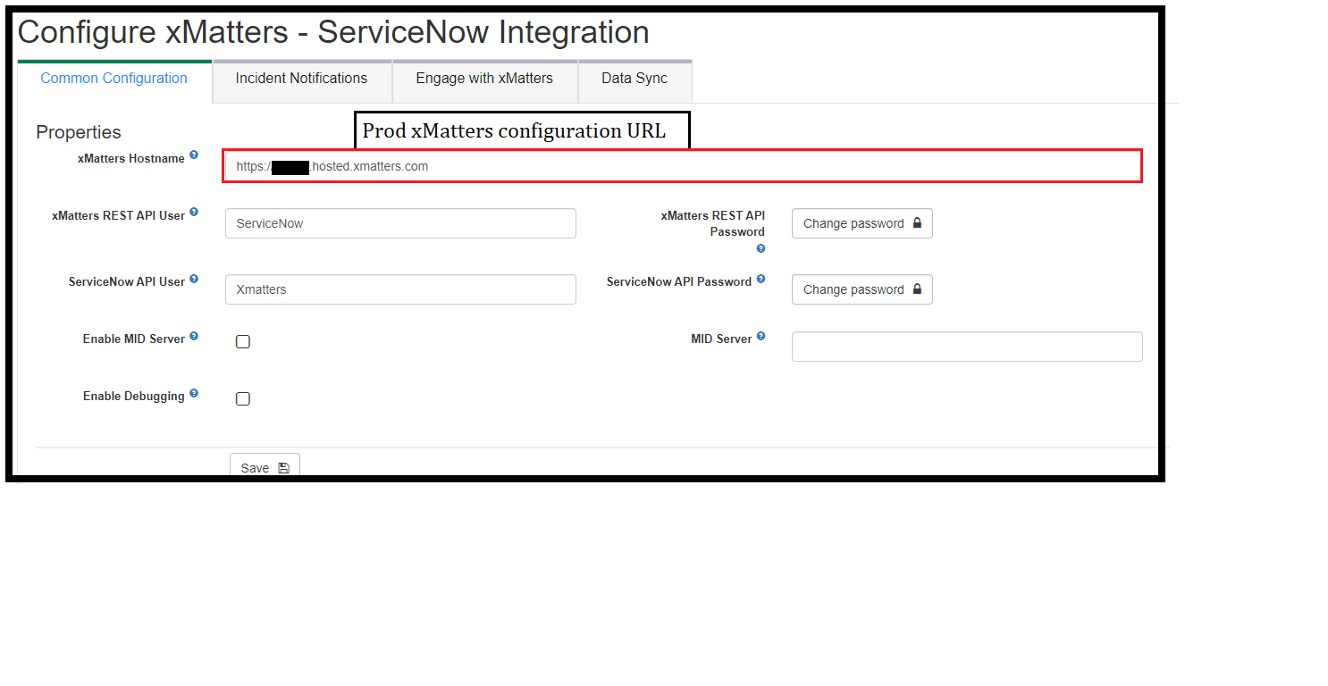Open help icon below xMatters REST API Password
Image resolution: width=1328 pixels, height=686 pixels.
(761, 248)
